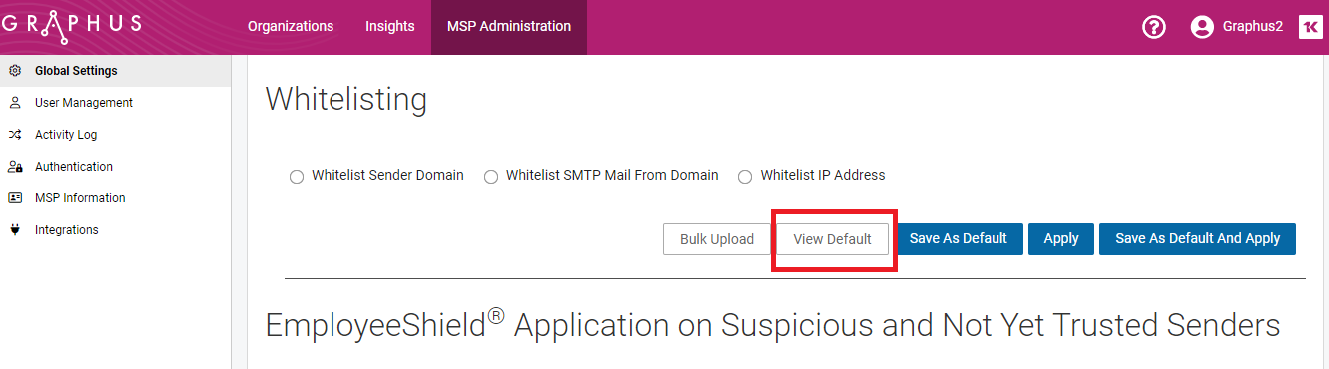Image resolution: width=1329 pixels, height=369 pixels.
Task: Click Save As Default And Apply
Action: tap(1197, 239)
